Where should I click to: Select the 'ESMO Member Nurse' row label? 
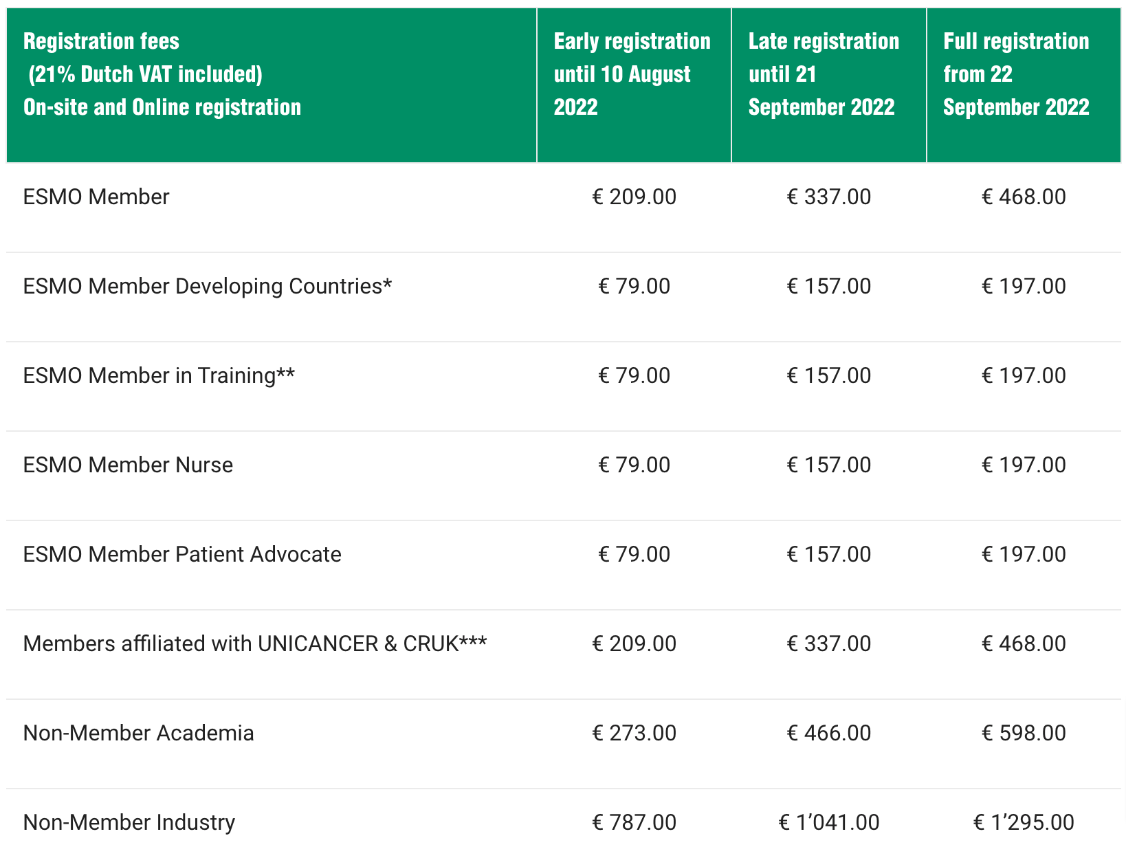tap(128, 465)
